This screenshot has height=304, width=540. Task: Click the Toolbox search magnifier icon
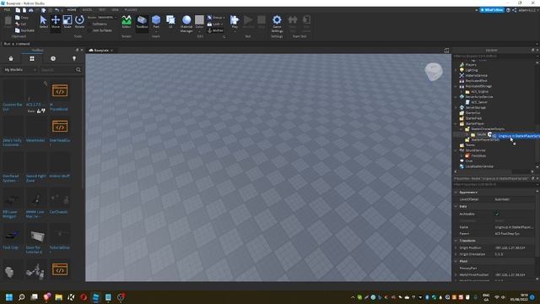pyautogui.click(x=78, y=70)
